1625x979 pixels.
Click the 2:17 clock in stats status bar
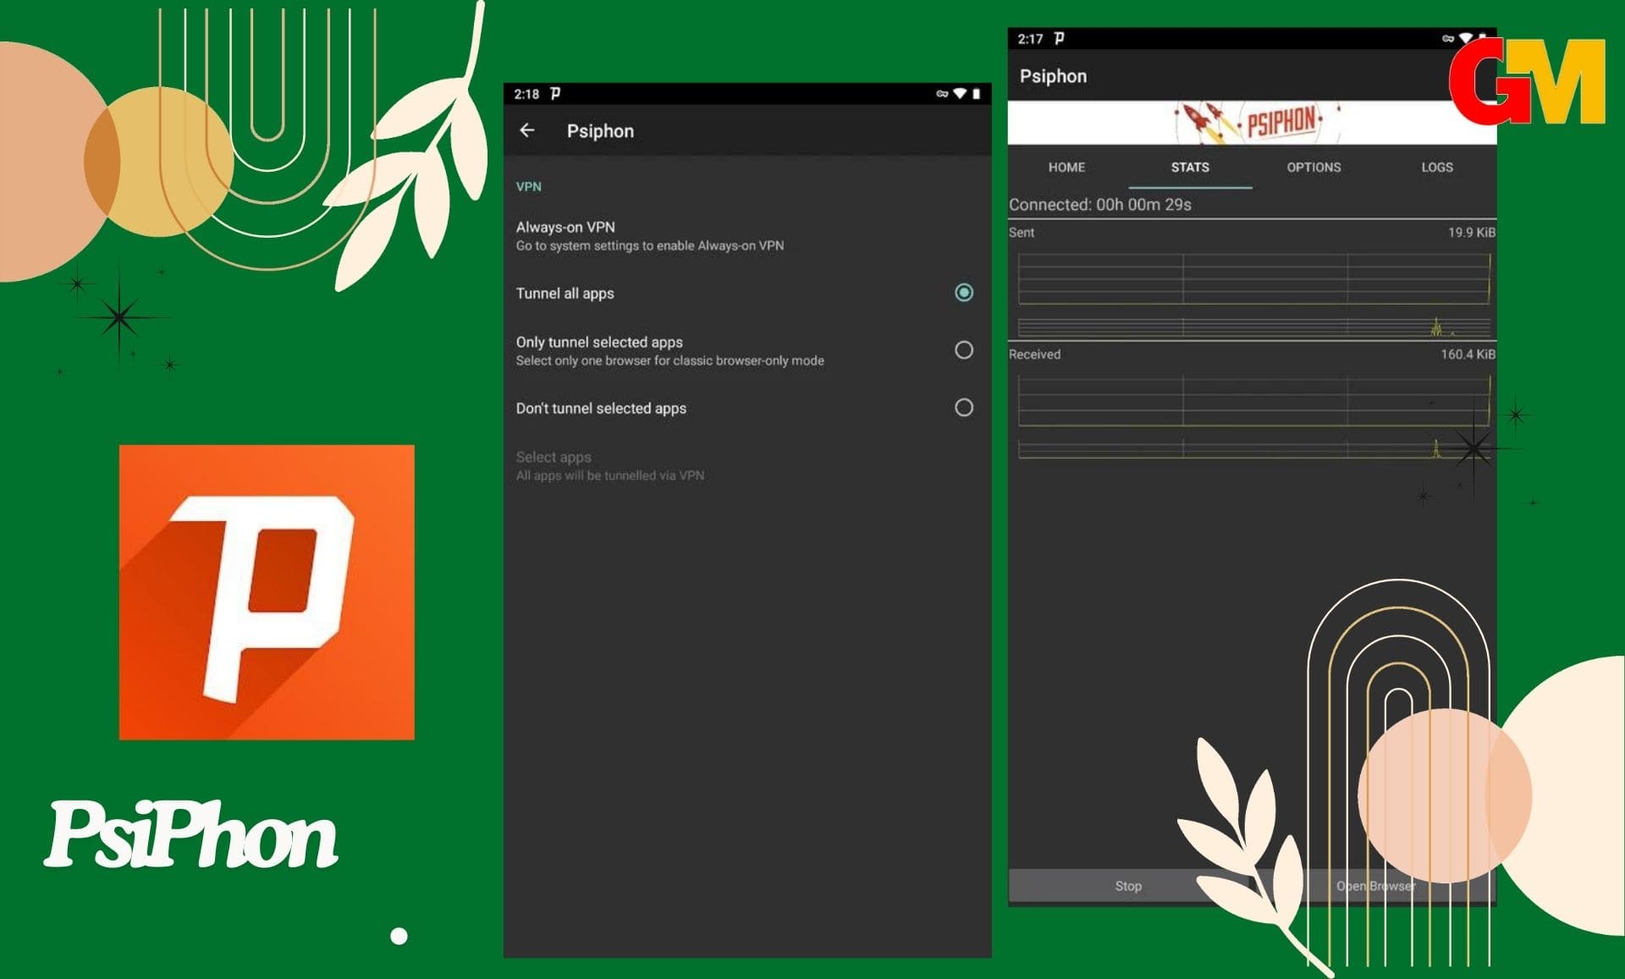pos(1030,39)
